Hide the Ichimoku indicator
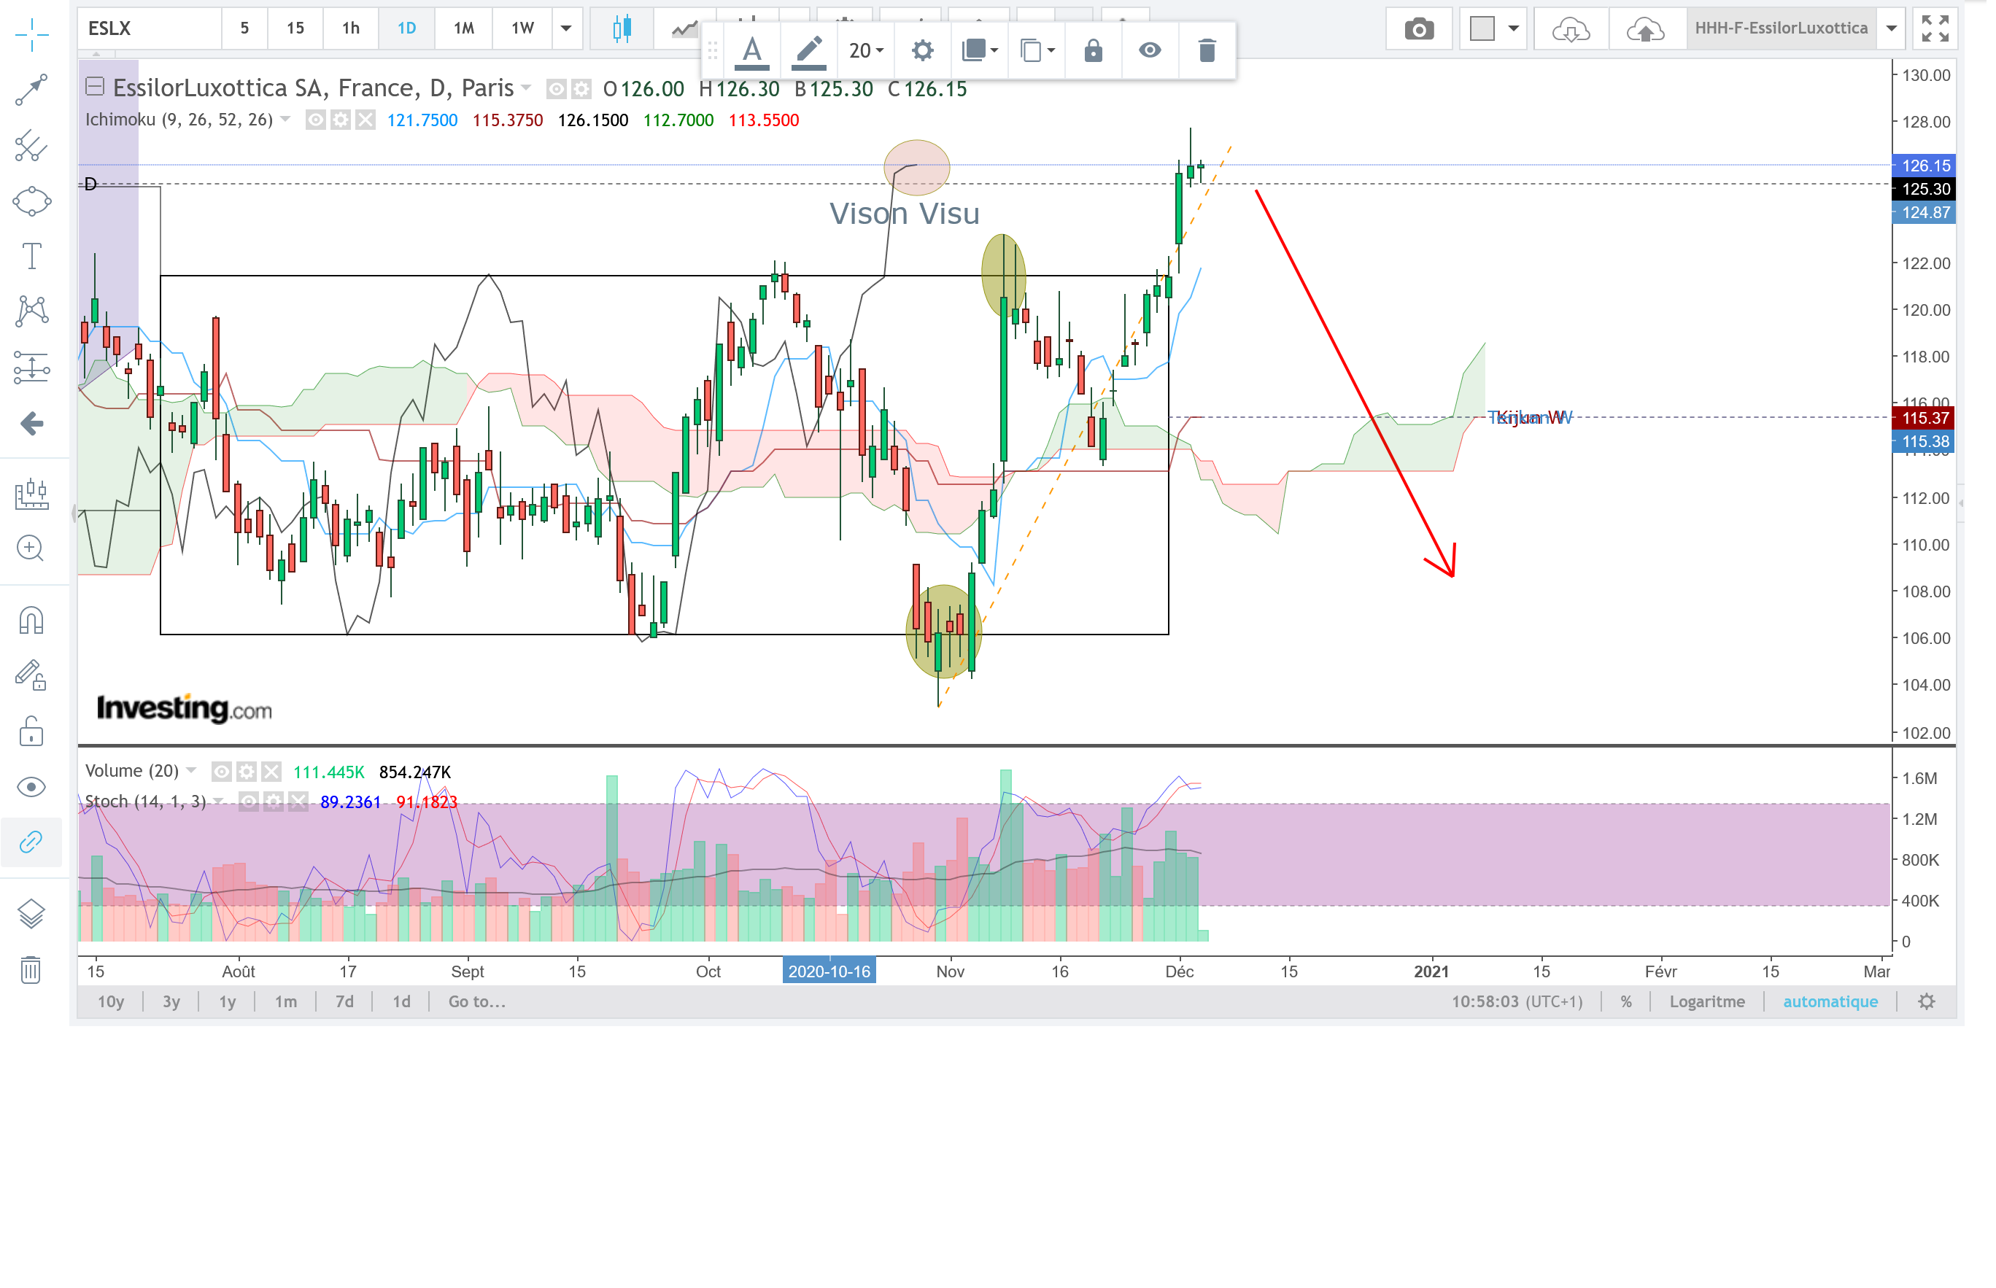 [x=315, y=120]
